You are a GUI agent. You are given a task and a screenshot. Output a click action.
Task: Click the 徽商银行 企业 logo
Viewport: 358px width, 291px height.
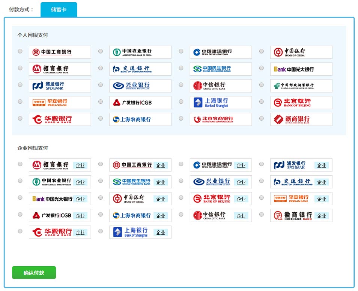tap(301, 215)
